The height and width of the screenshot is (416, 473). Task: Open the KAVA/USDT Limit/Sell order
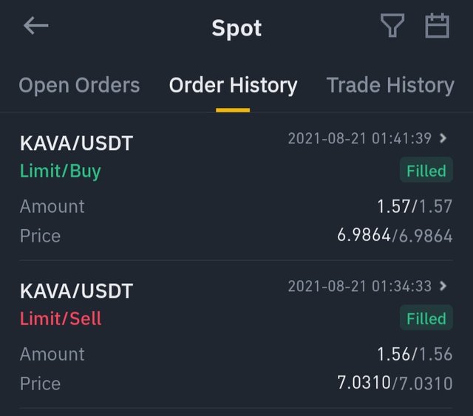tap(236, 334)
